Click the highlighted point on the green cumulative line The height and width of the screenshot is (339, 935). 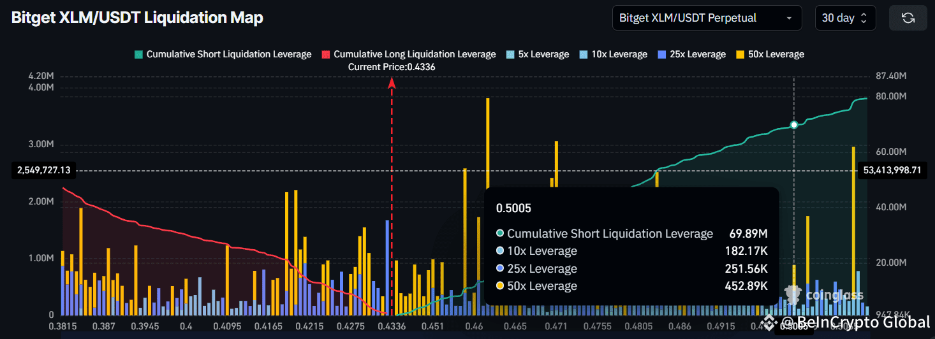pyautogui.click(x=794, y=125)
